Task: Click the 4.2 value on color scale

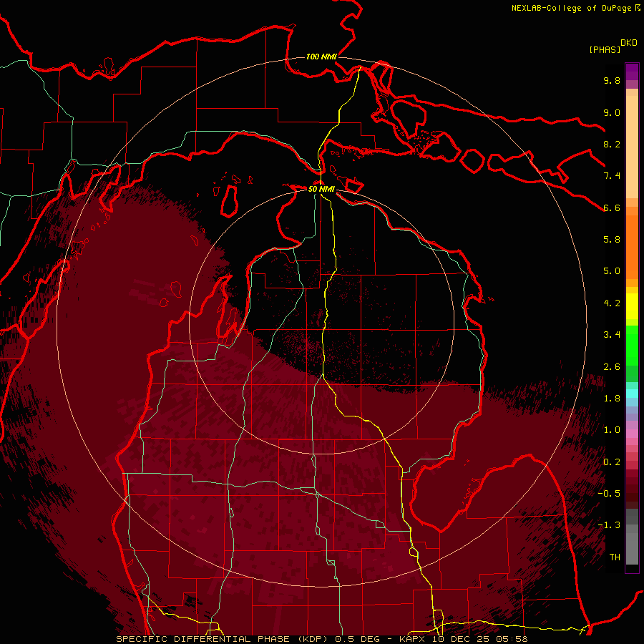Action: 612,303
